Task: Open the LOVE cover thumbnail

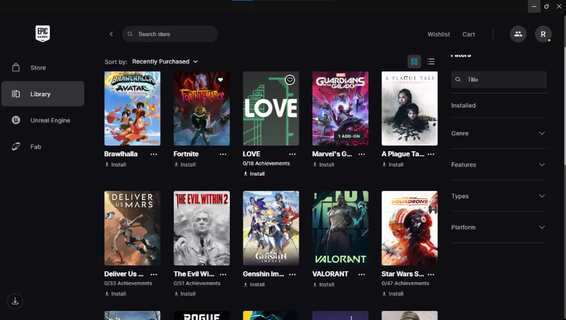Action: pyautogui.click(x=271, y=108)
